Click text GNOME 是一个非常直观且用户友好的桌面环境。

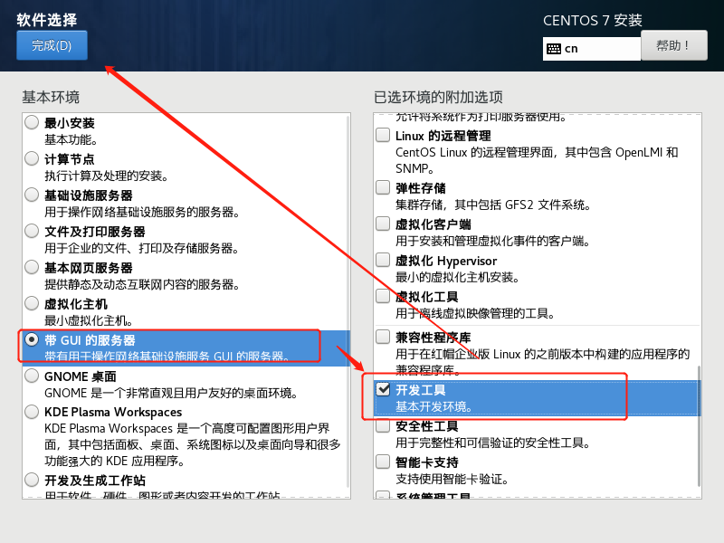[x=171, y=393]
